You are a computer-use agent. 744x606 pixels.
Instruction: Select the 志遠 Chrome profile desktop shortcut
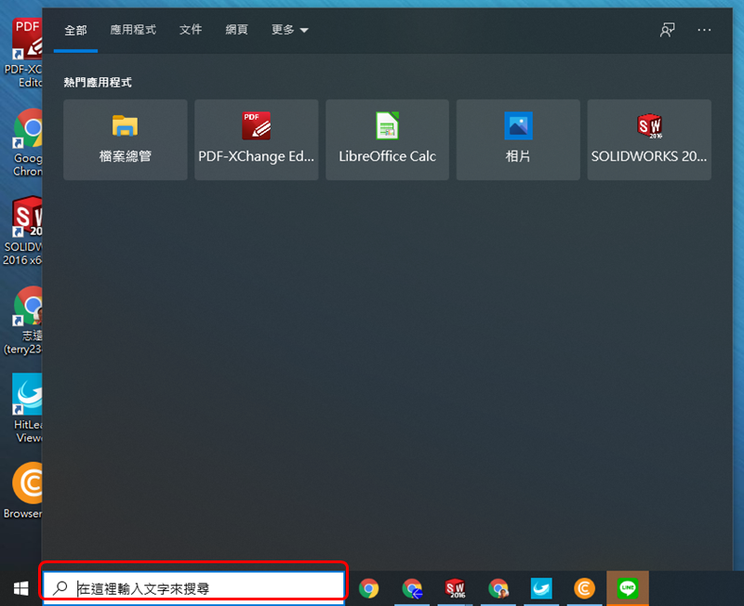point(25,321)
